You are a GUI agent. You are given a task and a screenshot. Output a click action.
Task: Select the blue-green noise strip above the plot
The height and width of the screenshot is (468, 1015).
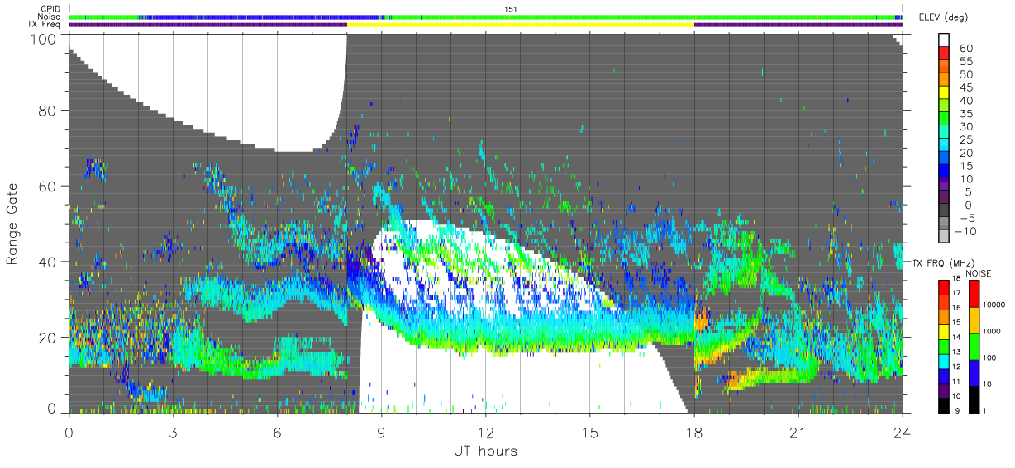tap(486, 17)
